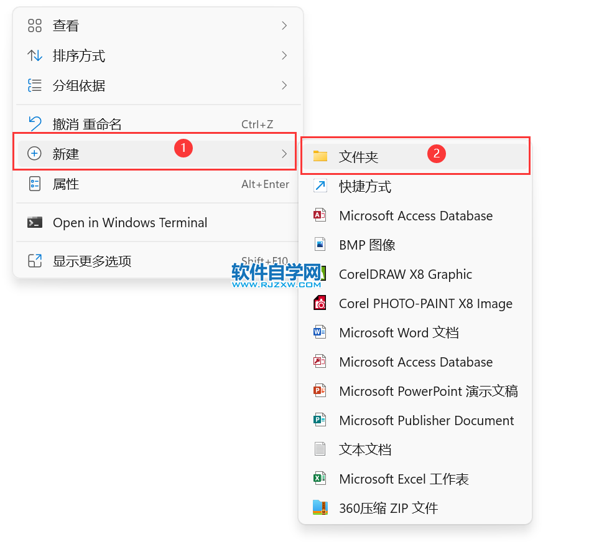Choose 显示更多选项 entry
This screenshot has height=544, width=594.
tap(158, 261)
